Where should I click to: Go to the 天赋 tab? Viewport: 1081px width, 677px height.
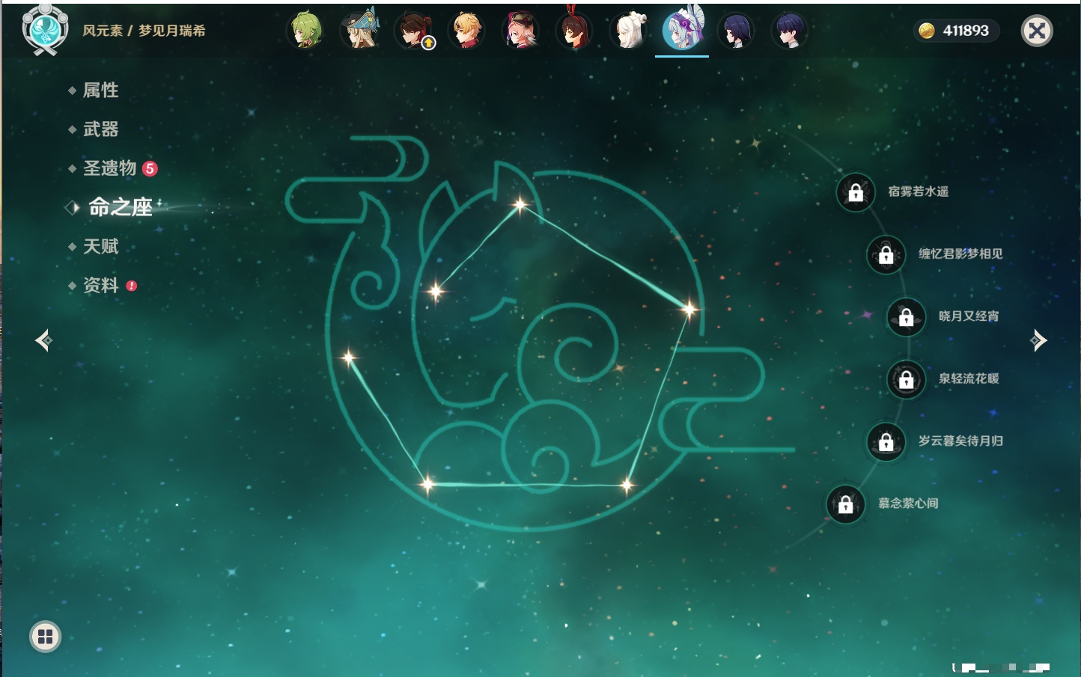point(100,246)
